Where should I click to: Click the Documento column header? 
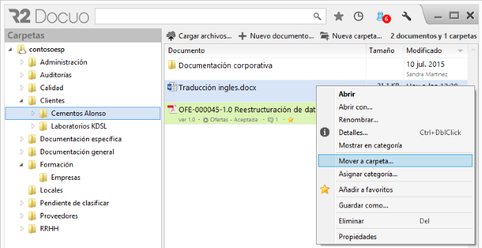tap(266, 50)
